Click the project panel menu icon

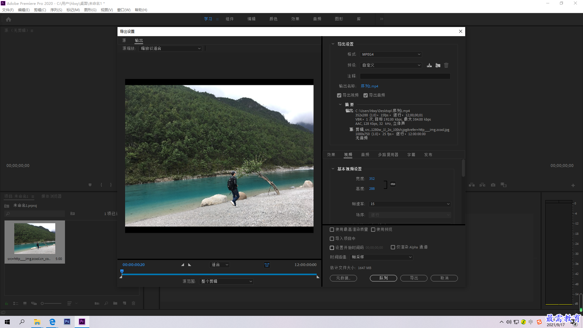[x=33, y=196]
